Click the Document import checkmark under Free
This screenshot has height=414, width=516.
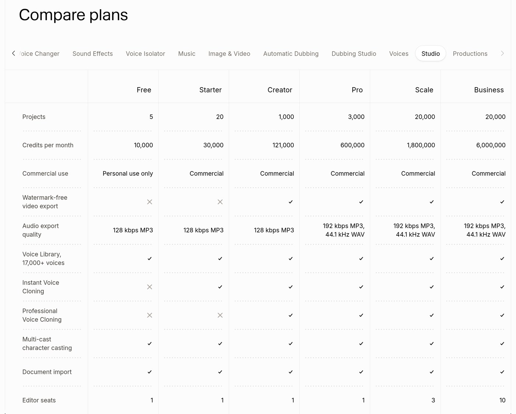(150, 372)
